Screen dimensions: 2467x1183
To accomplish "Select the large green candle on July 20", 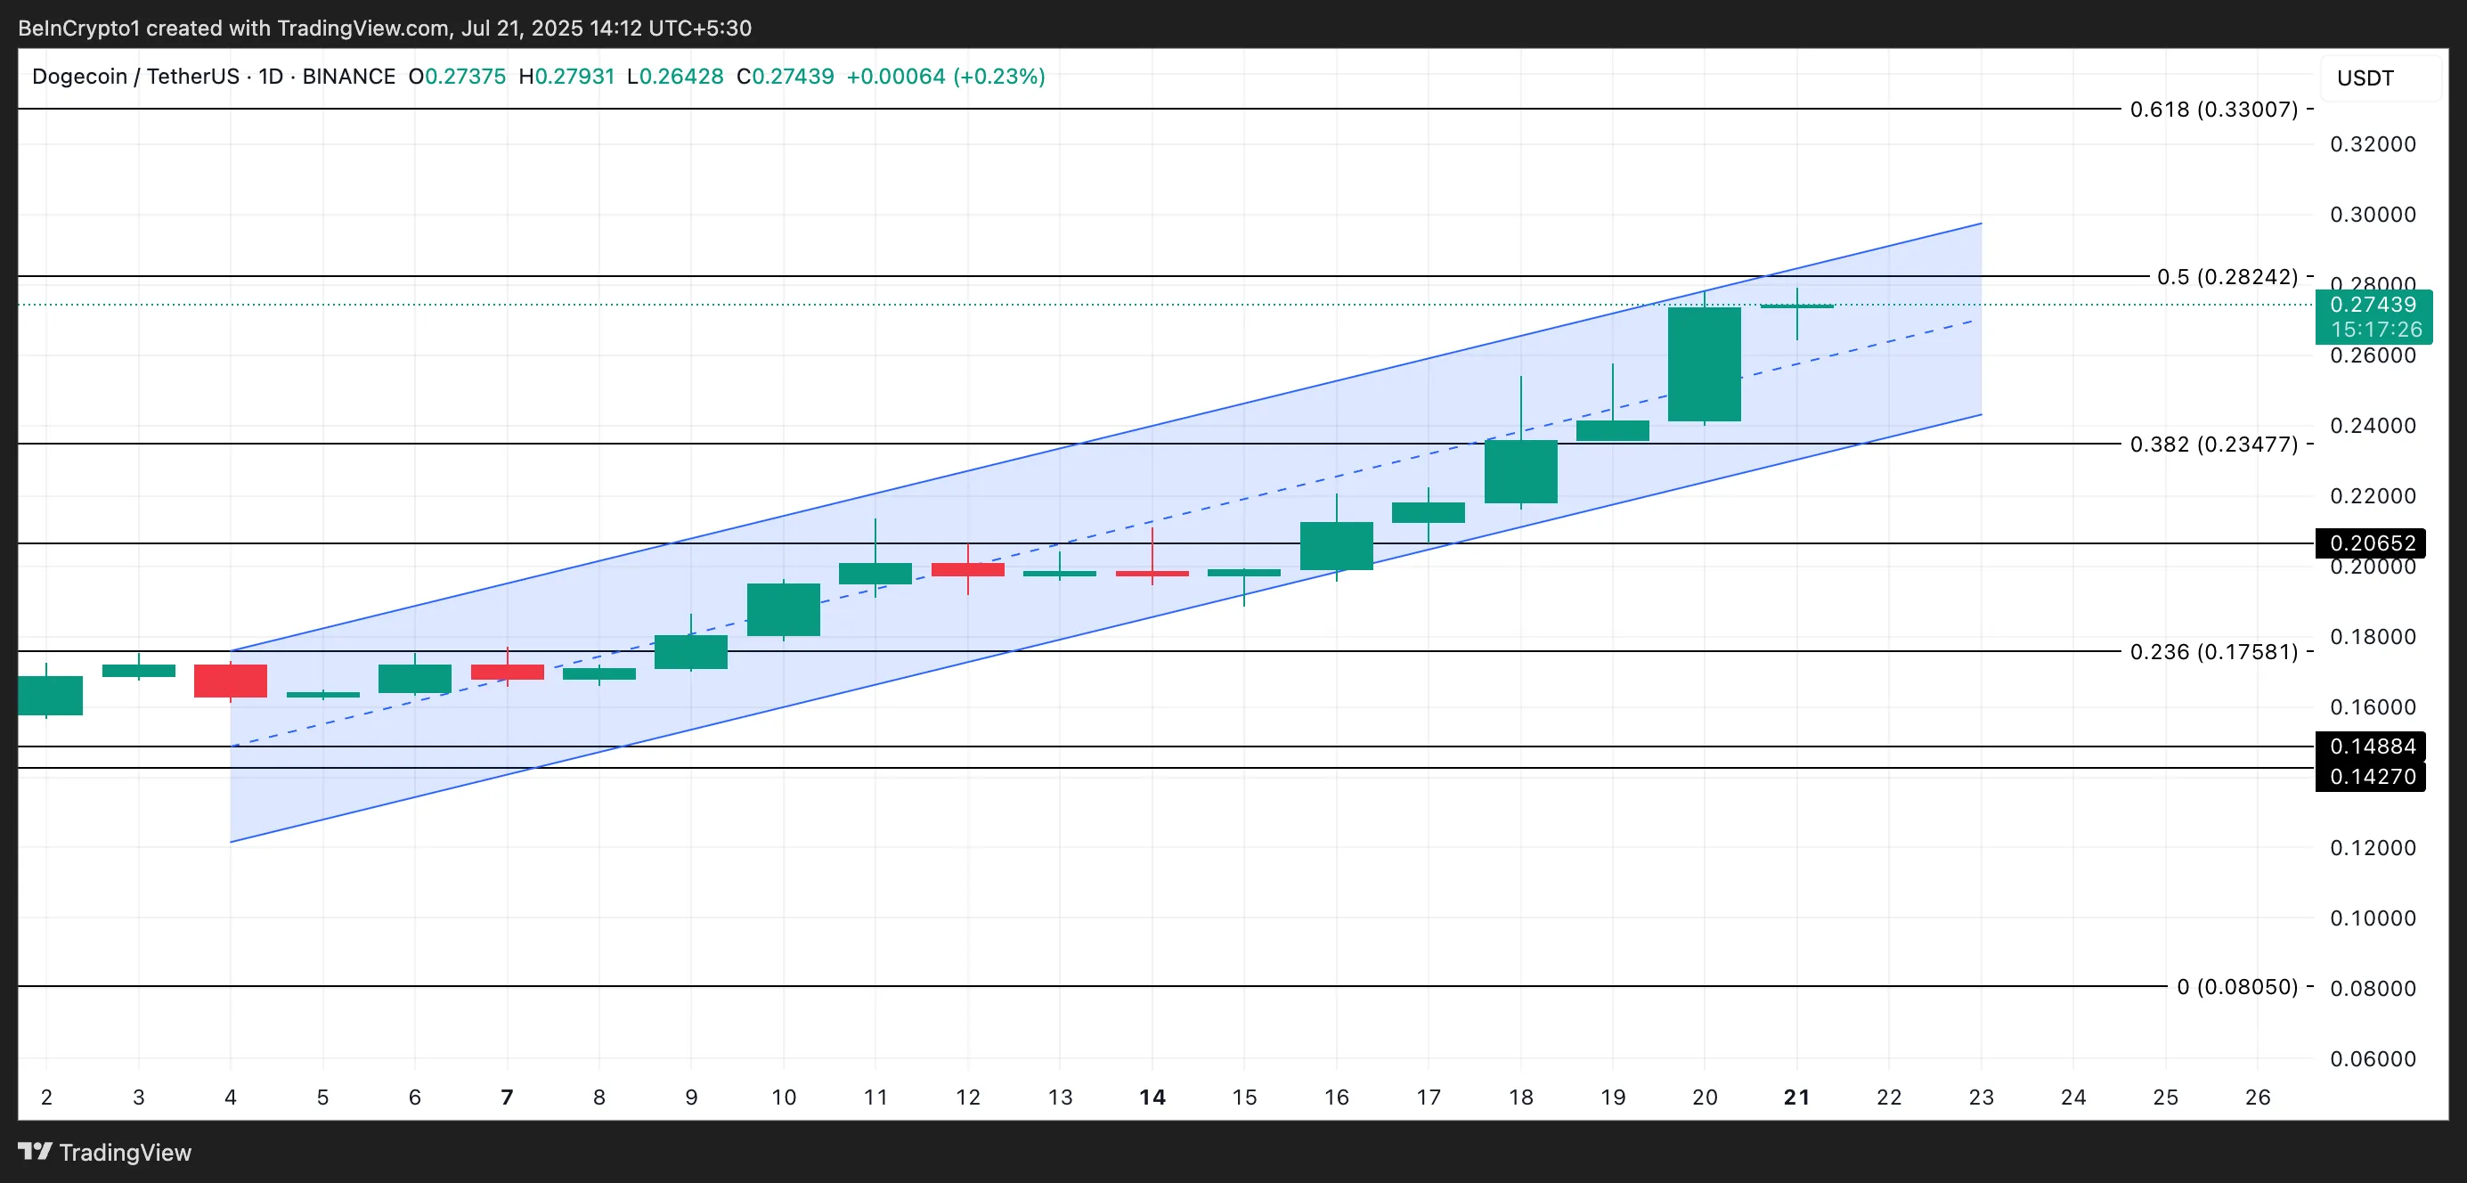I will (1703, 364).
